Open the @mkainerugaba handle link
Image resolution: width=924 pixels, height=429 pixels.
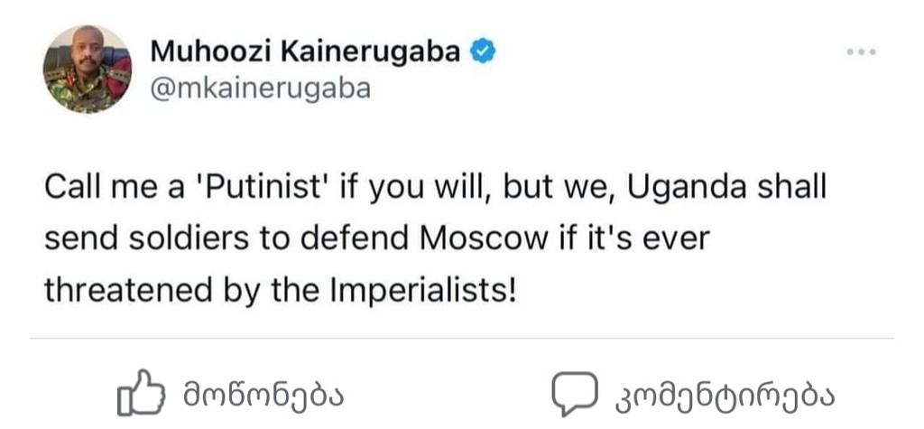(260, 90)
